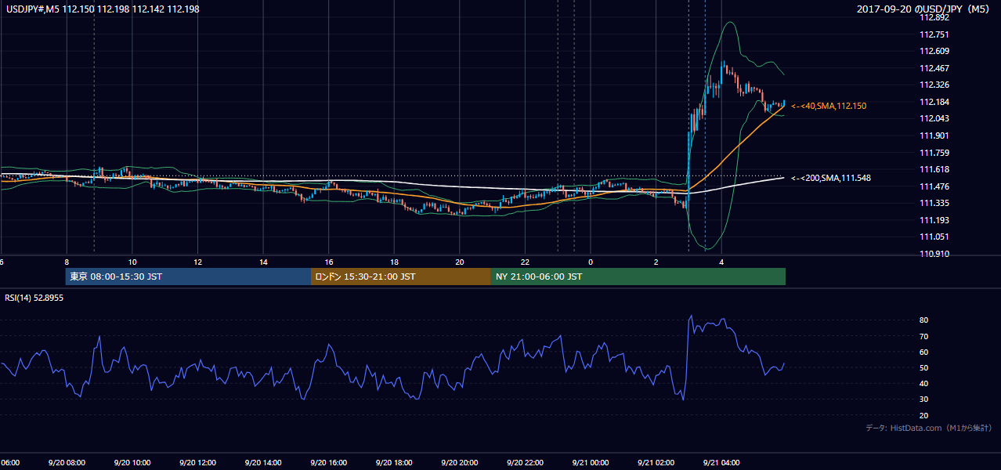Screen dimensions: 1001x470
Task: Click RSI scale level 40
Action: (x=924, y=383)
